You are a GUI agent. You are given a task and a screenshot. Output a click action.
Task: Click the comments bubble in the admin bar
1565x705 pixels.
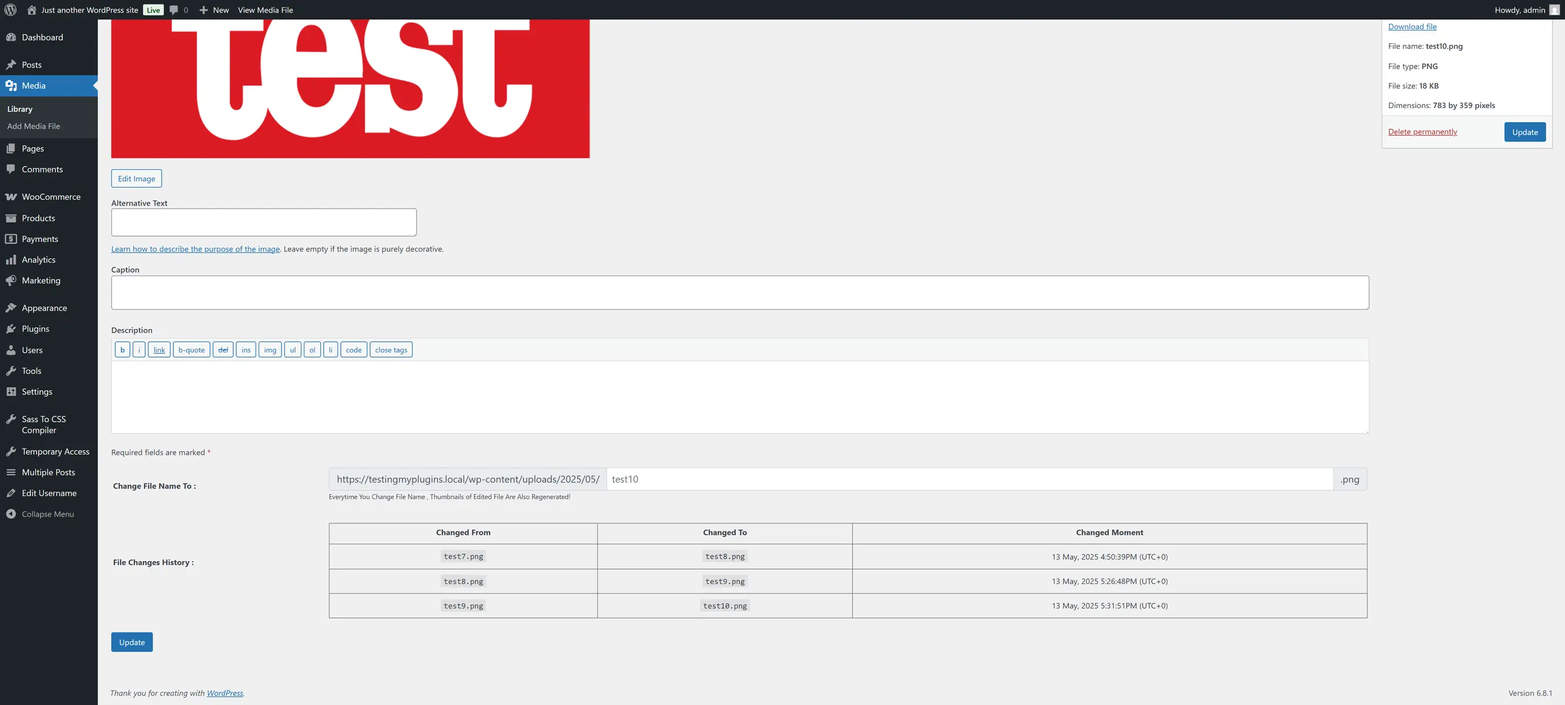(175, 10)
